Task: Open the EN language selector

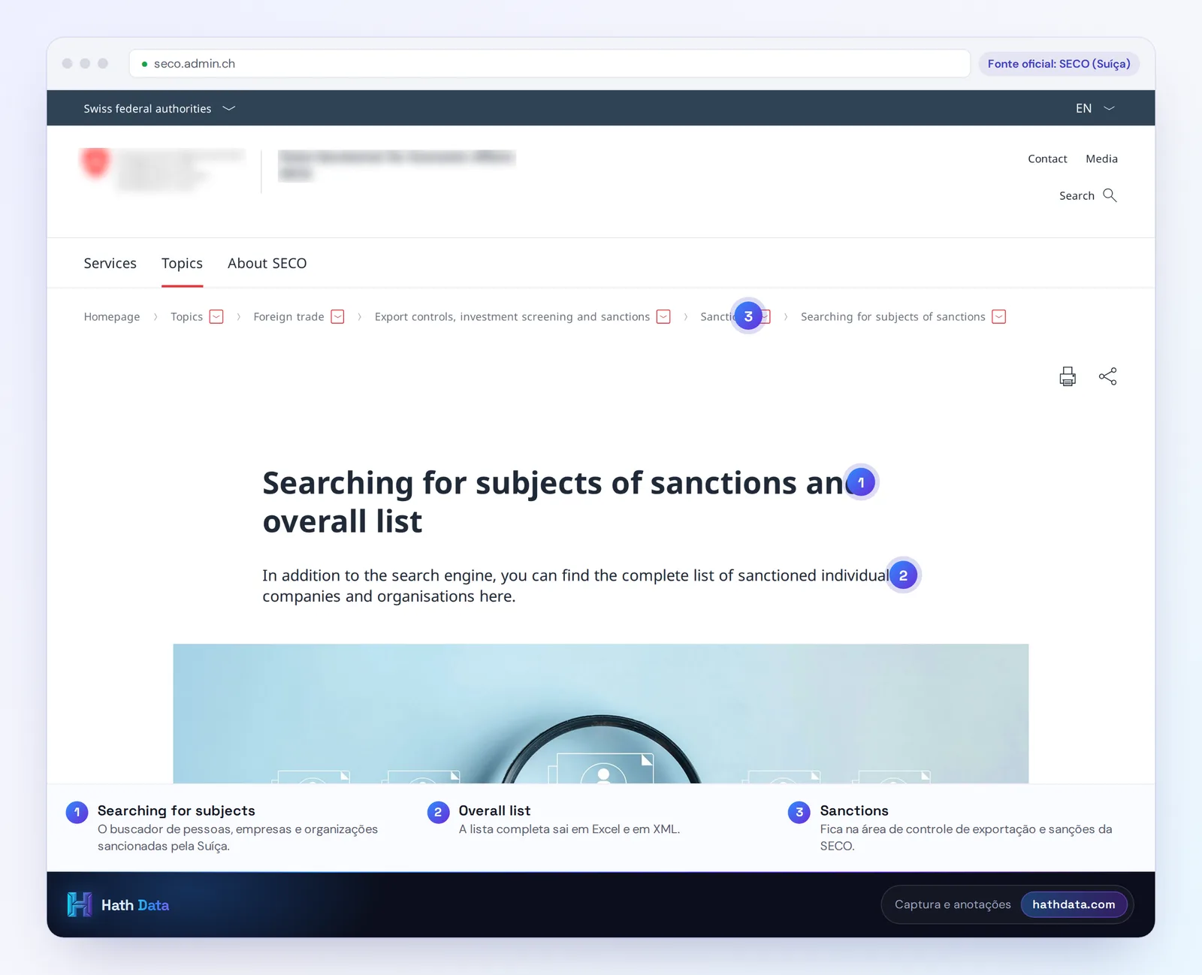Action: (1095, 108)
